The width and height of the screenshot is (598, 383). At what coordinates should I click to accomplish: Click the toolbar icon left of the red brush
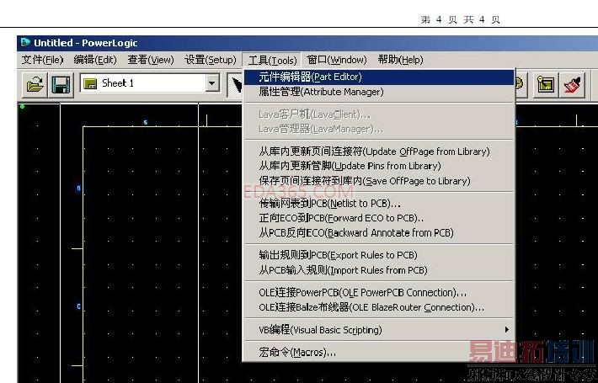tap(546, 84)
